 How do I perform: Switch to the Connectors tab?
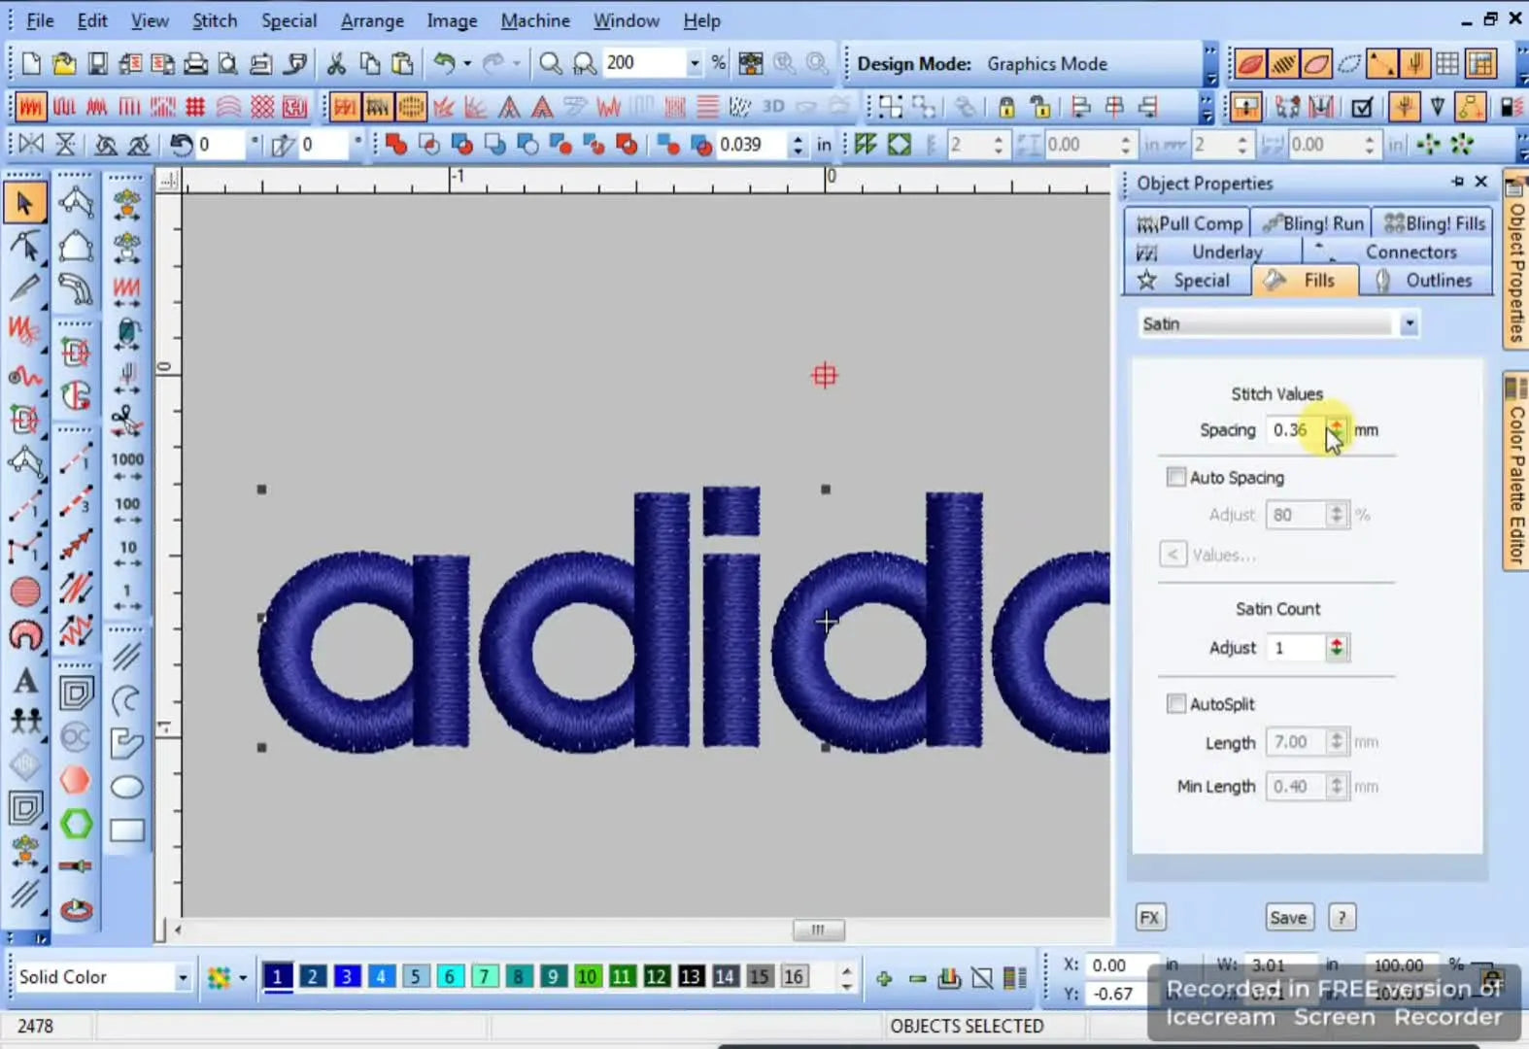click(1397, 252)
